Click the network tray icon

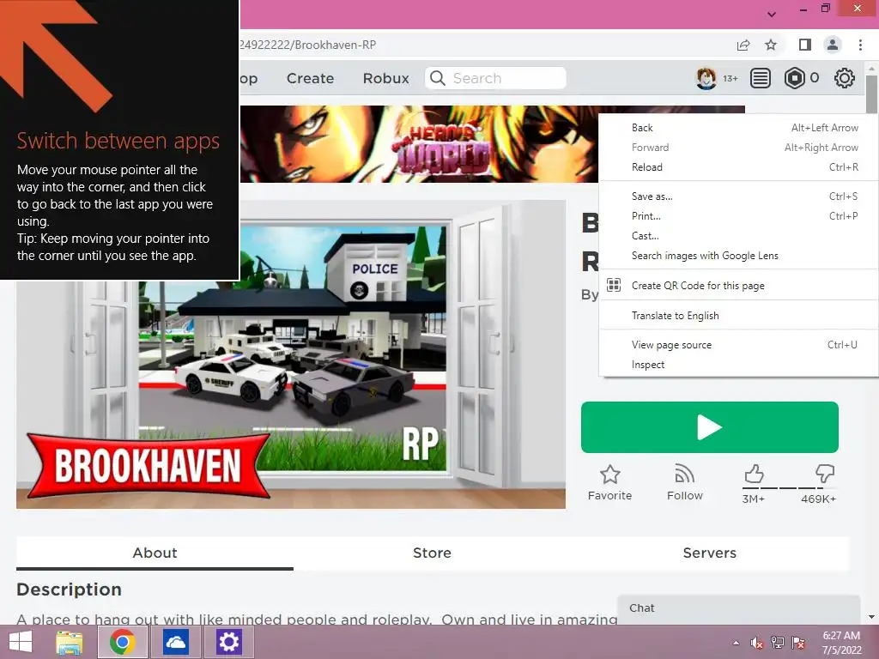click(778, 643)
